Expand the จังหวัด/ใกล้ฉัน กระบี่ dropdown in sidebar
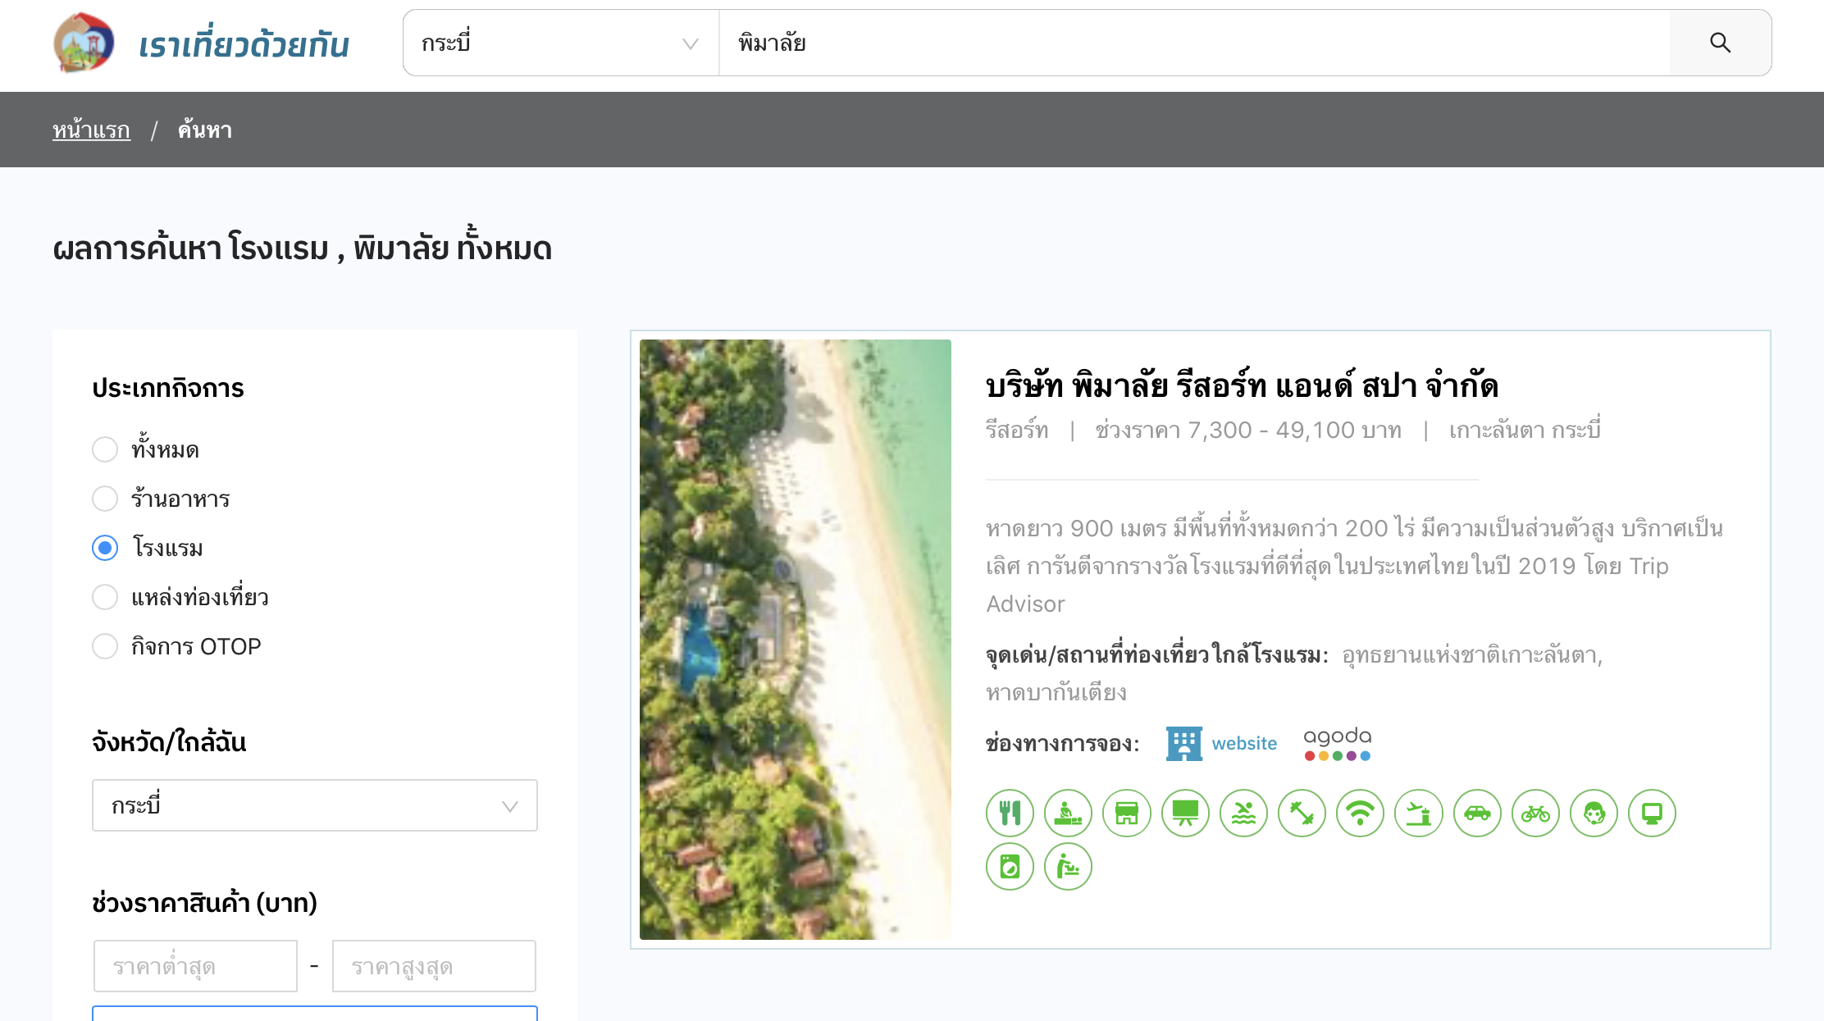Image resolution: width=1824 pixels, height=1021 pixels. pyautogui.click(x=315, y=805)
